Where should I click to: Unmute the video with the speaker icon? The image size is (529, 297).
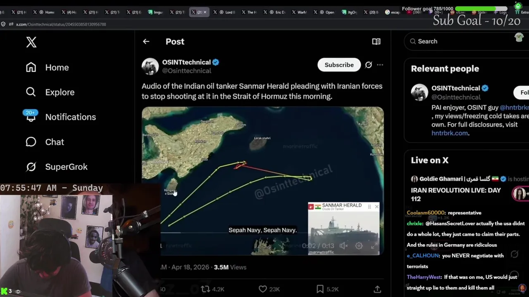click(343, 246)
